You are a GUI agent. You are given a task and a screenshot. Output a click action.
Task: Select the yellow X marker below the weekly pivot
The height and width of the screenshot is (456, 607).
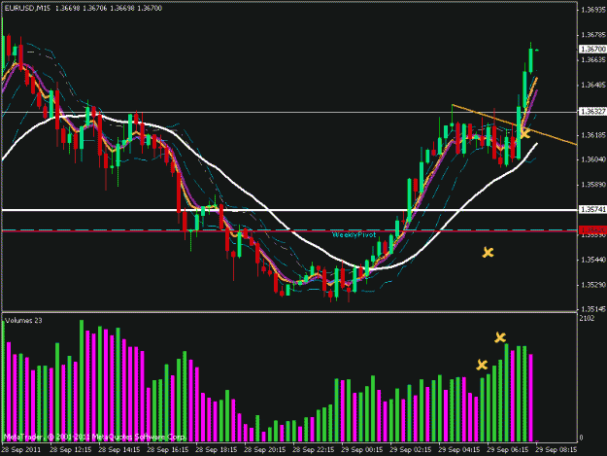[489, 253]
